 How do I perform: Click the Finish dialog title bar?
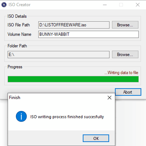[57, 98]
